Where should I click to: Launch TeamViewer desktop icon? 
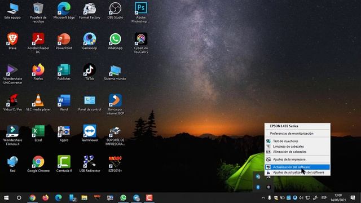[x=90, y=133]
